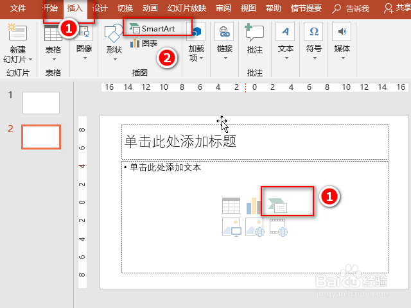Click the Tell Me (告诉我) search box

coord(351,9)
